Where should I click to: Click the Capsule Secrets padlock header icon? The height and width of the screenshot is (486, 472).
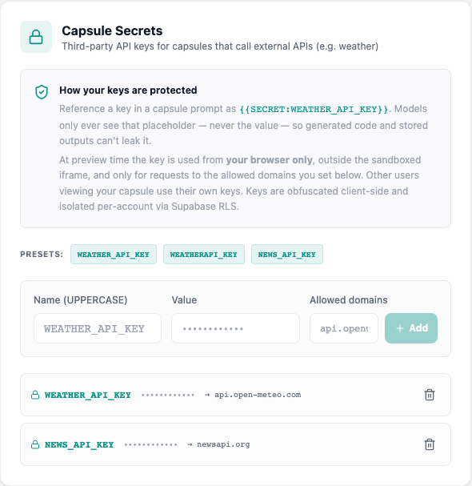(x=36, y=37)
